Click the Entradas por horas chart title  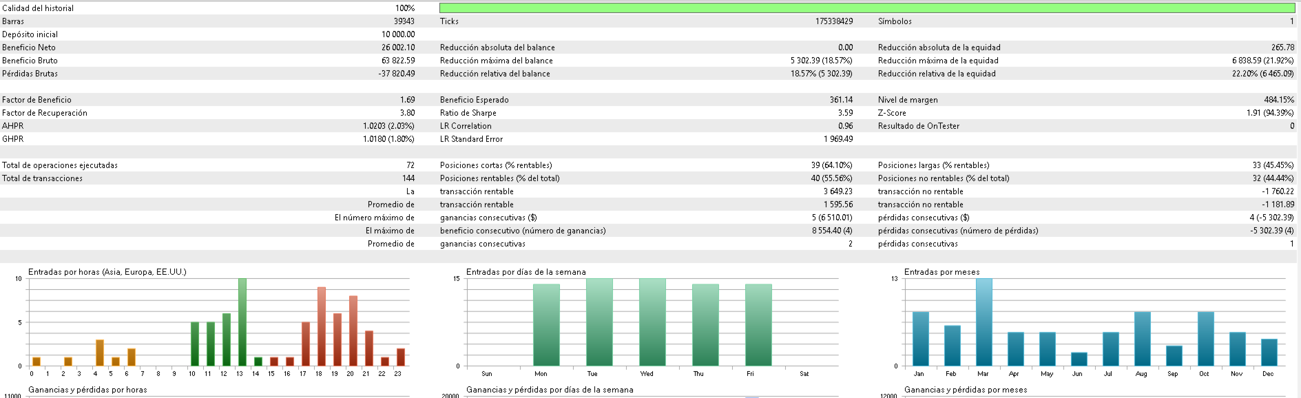pos(107,272)
